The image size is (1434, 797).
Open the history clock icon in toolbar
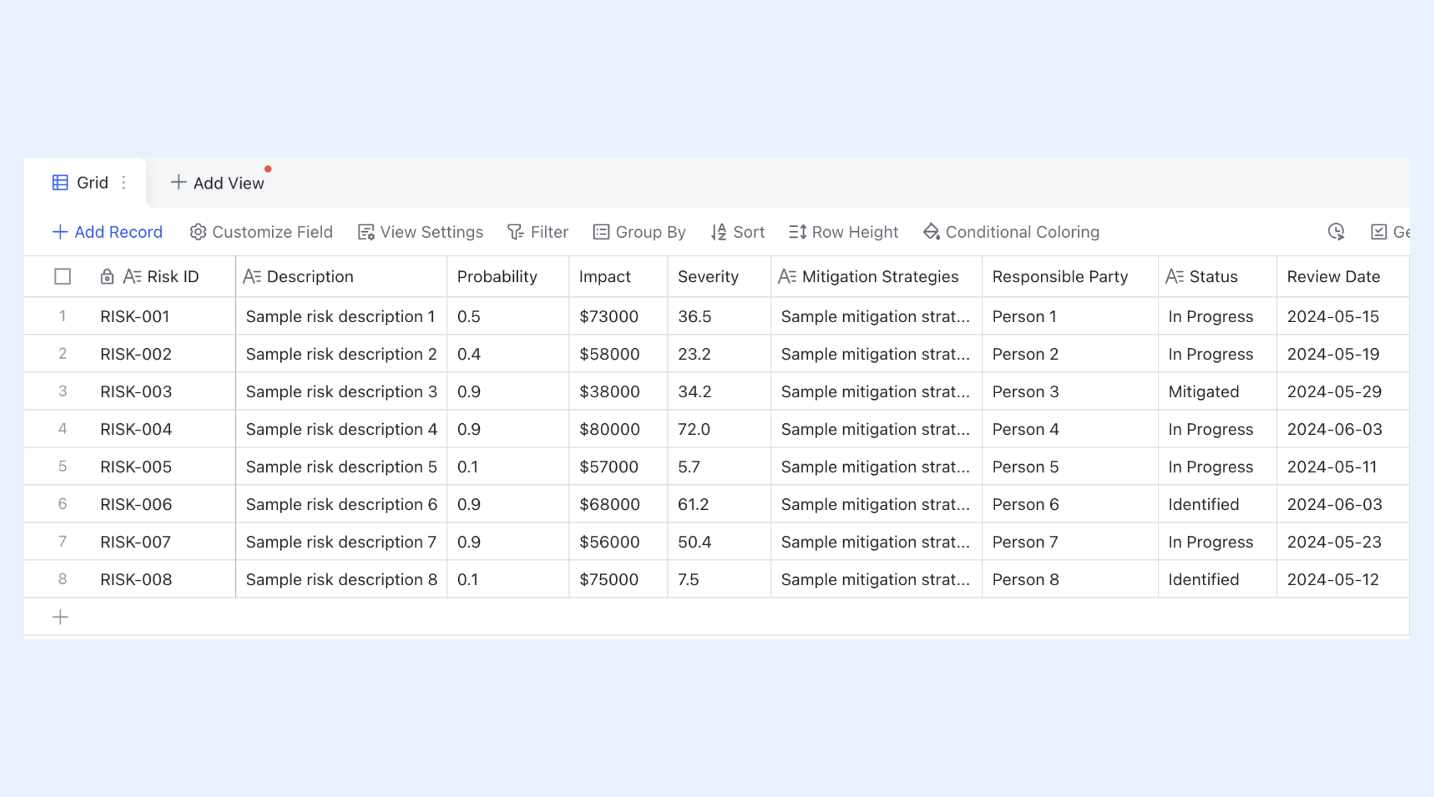point(1336,232)
